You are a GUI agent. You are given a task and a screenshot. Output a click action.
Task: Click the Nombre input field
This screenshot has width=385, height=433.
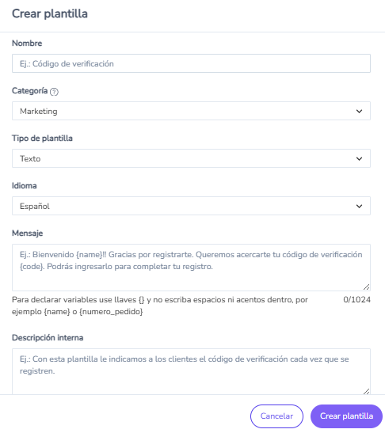[191, 63]
